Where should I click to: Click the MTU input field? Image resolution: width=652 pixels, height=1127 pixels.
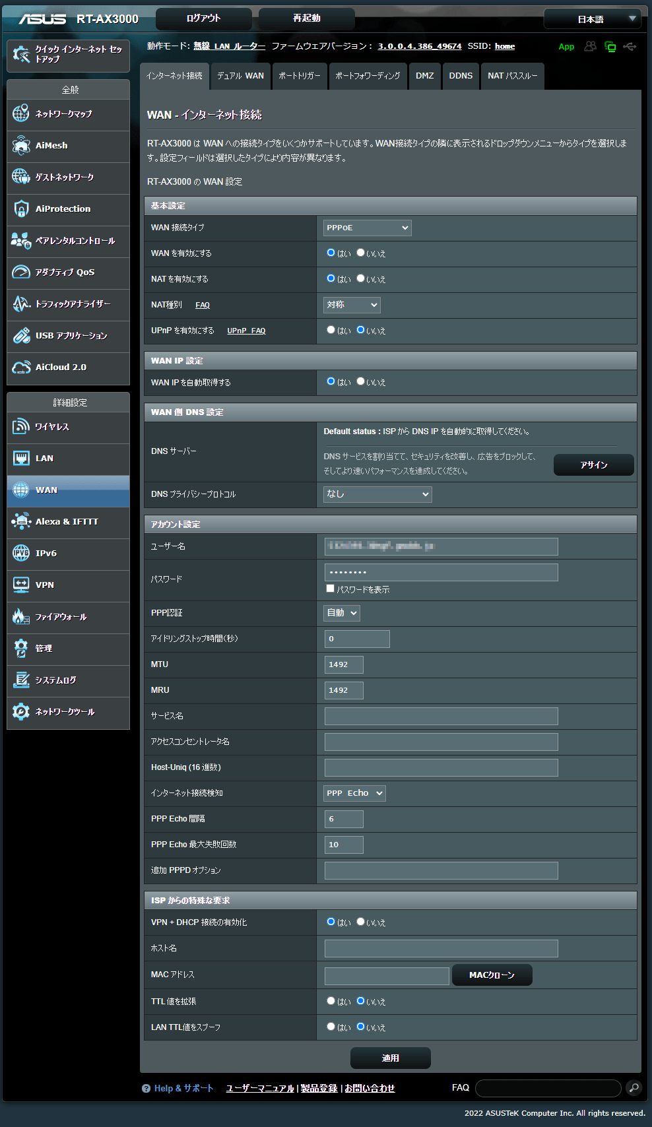[x=344, y=664]
